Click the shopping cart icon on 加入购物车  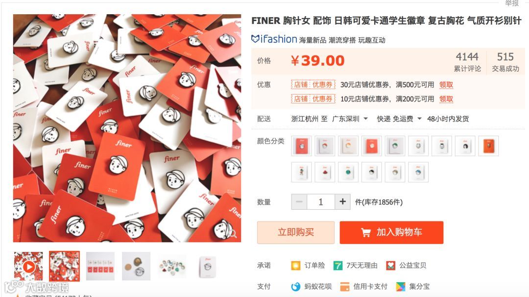pos(366,232)
